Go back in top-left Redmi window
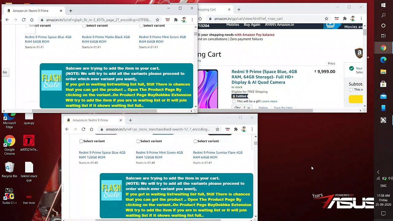Image resolution: width=393 pixels, height=221 pixels. click(7, 20)
